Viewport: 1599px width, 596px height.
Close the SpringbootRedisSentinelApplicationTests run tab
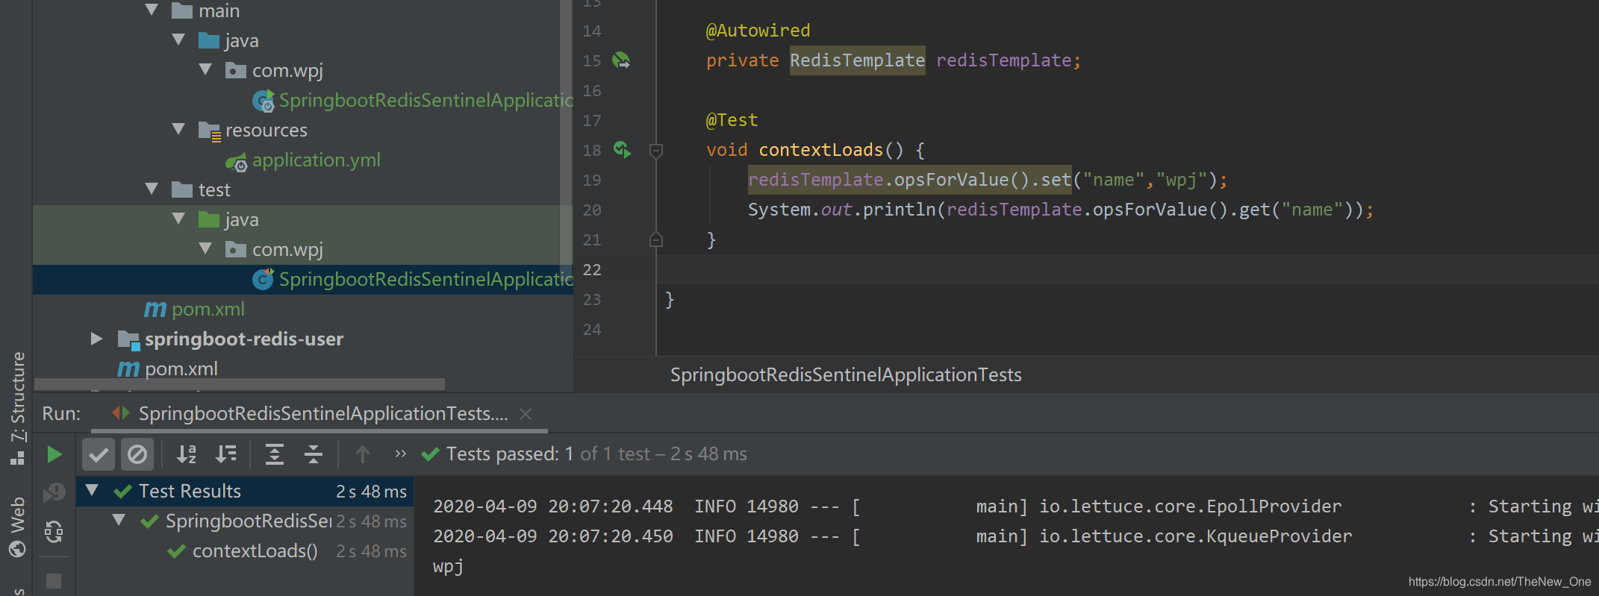(526, 414)
